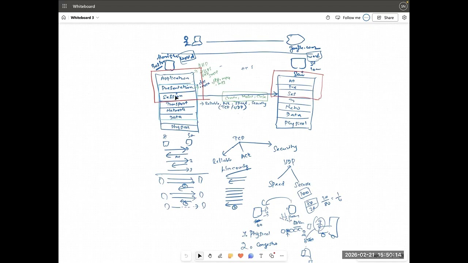Undo the last whiteboard action
Image resolution: width=468 pixels, height=263 pixels.
coord(186,256)
